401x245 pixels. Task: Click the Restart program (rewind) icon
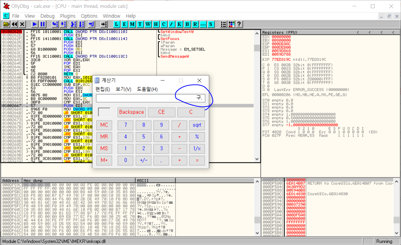click(x=14, y=24)
